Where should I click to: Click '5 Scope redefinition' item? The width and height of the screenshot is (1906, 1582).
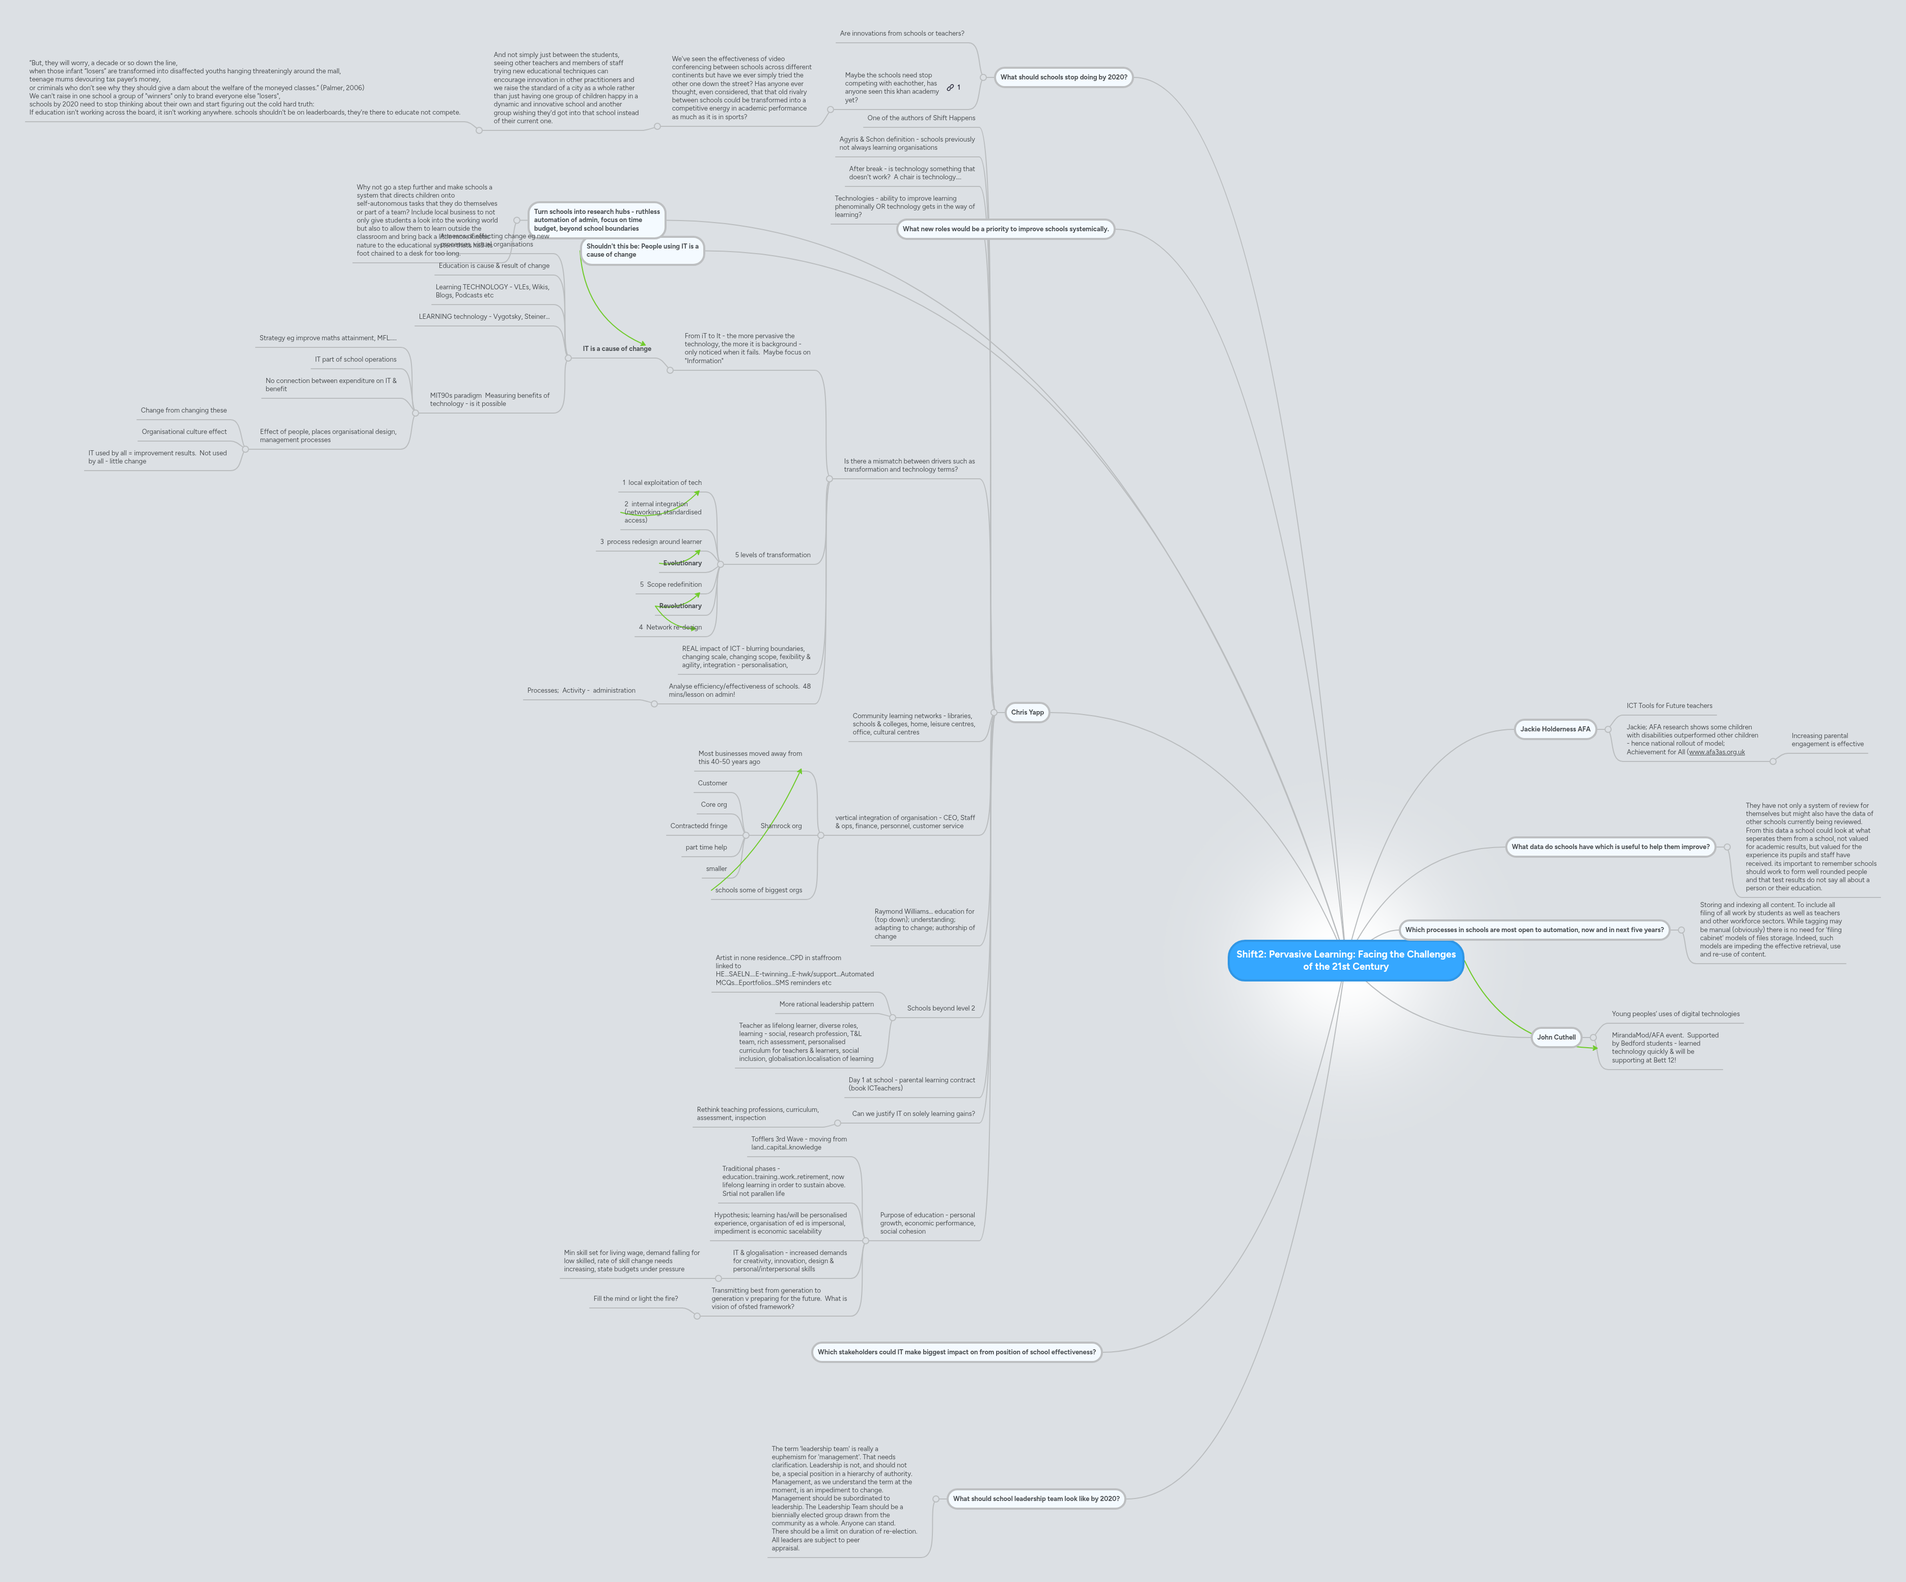(671, 585)
